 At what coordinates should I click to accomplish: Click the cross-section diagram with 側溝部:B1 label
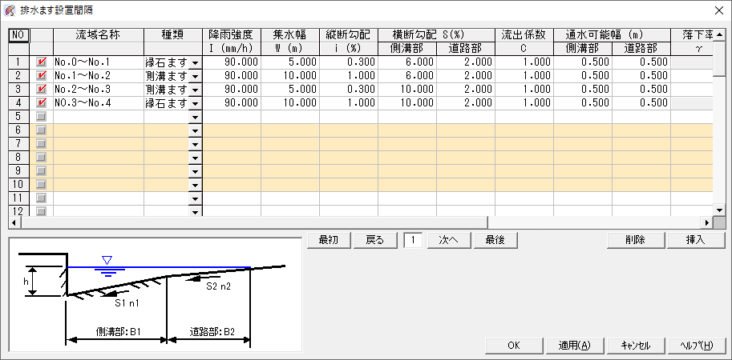tap(156, 294)
